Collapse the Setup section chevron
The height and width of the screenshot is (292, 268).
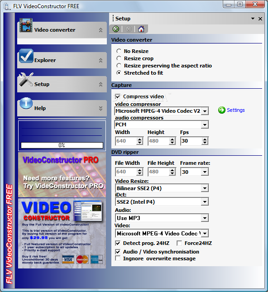click(x=101, y=84)
